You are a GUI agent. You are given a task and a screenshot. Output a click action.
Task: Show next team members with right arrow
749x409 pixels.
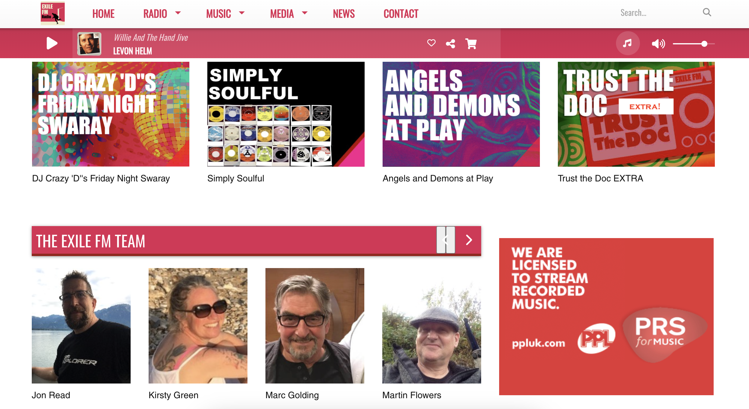pos(469,240)
